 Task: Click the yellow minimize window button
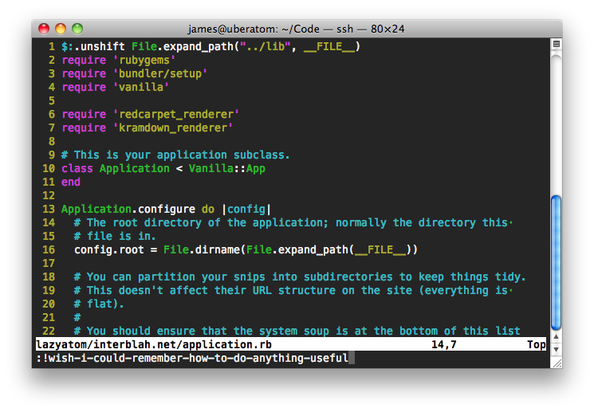pos(61,29)
